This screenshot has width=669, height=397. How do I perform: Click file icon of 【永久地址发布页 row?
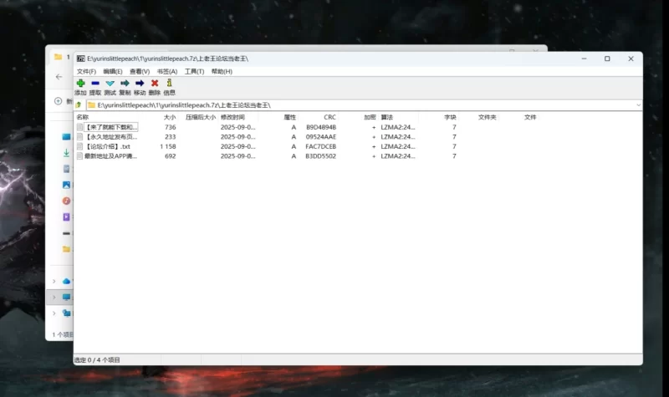coord(79,137)
